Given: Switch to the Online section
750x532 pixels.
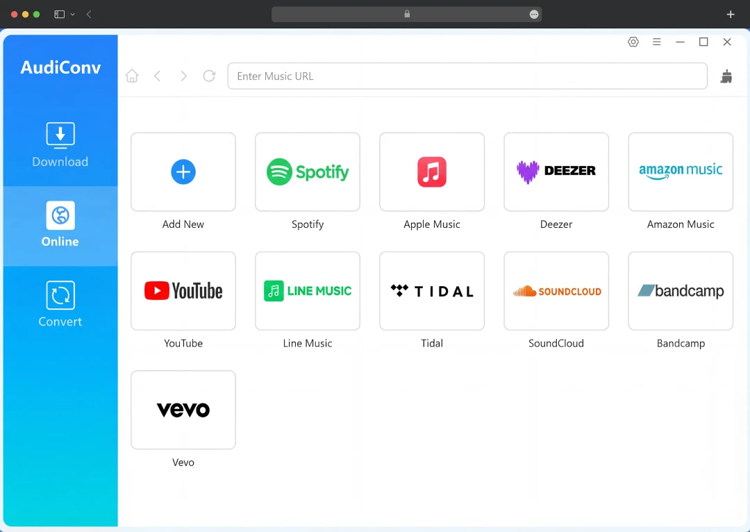Looking at the screenshot, I should click(60, 225).
